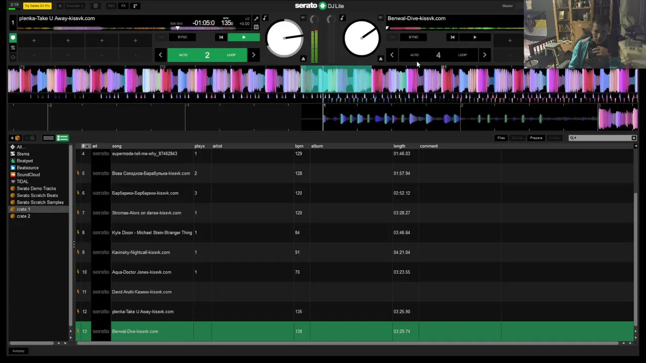Open Stems in the sidebar
Viewport: 646px width, 363px height.
23,154
